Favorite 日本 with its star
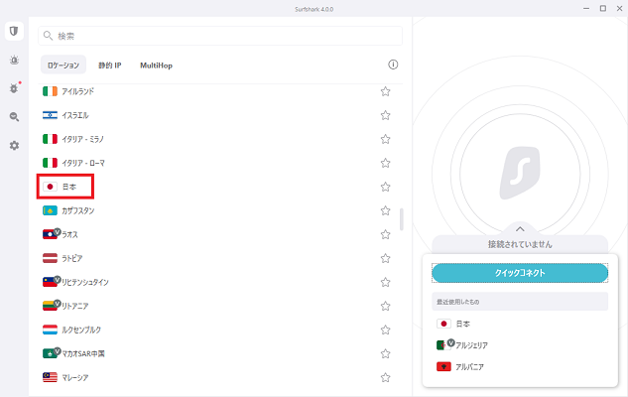628x397 pixels. (x=385, y=187)
